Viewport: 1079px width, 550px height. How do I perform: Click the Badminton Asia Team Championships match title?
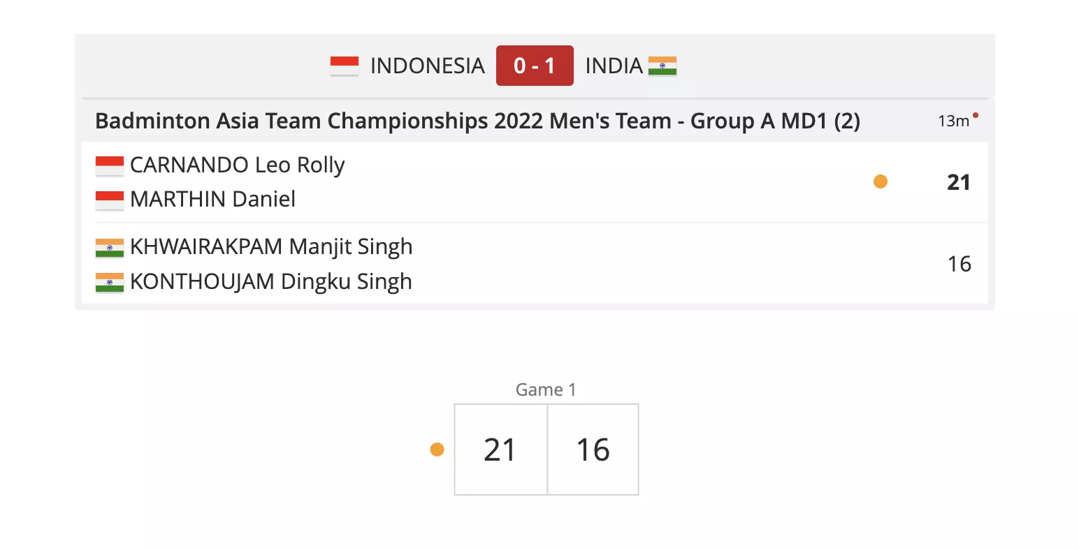click(477, 121)
